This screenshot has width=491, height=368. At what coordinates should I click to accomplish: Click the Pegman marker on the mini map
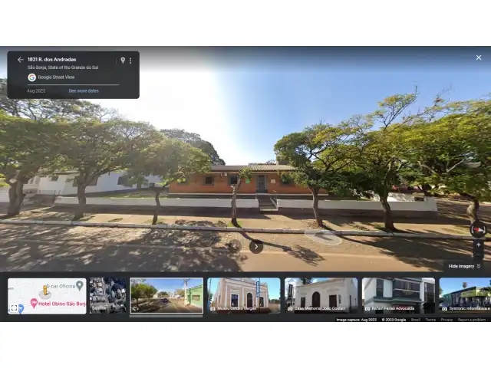pyautogui.click(x=45, y=291)
